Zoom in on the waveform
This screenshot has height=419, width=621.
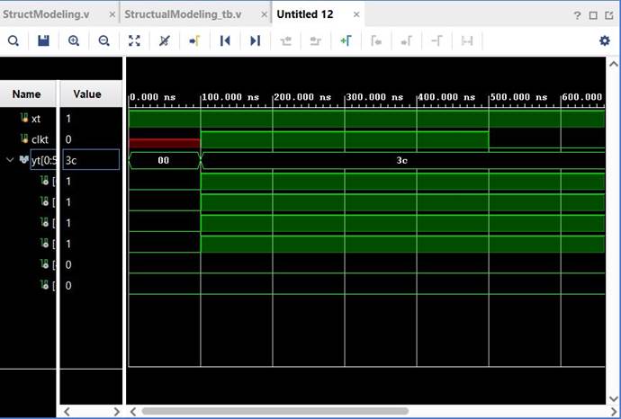click(74, 40)
